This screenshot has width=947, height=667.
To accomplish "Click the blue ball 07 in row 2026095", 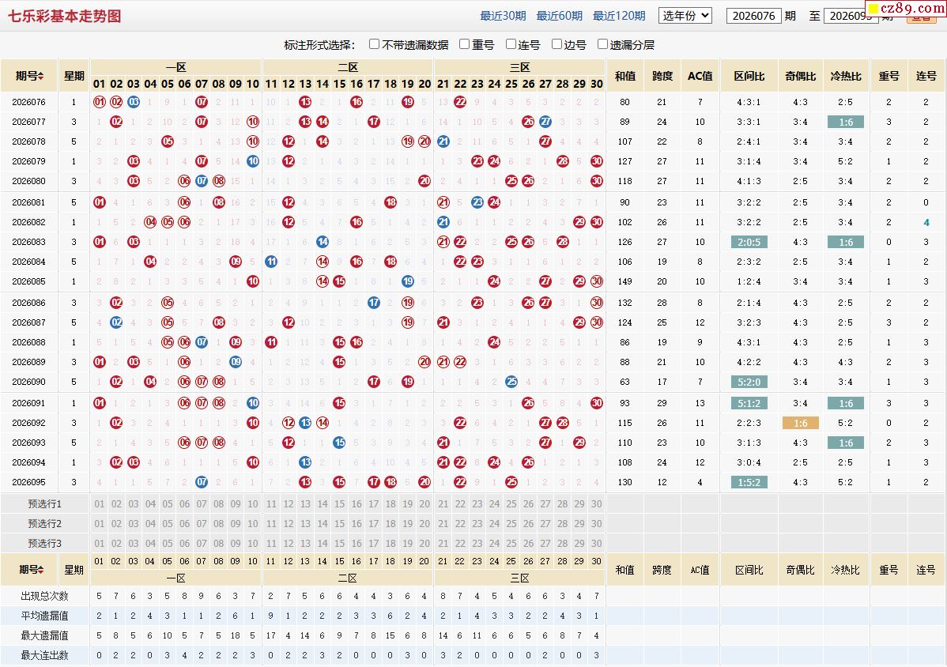I will 202,482.
